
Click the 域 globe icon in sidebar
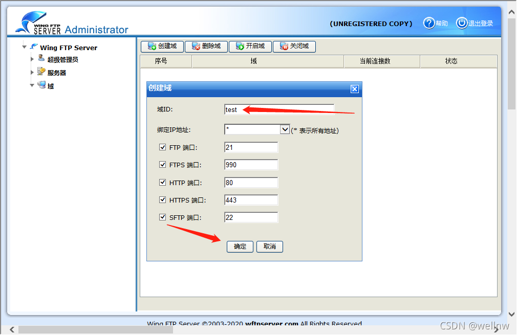coord(41,85)
